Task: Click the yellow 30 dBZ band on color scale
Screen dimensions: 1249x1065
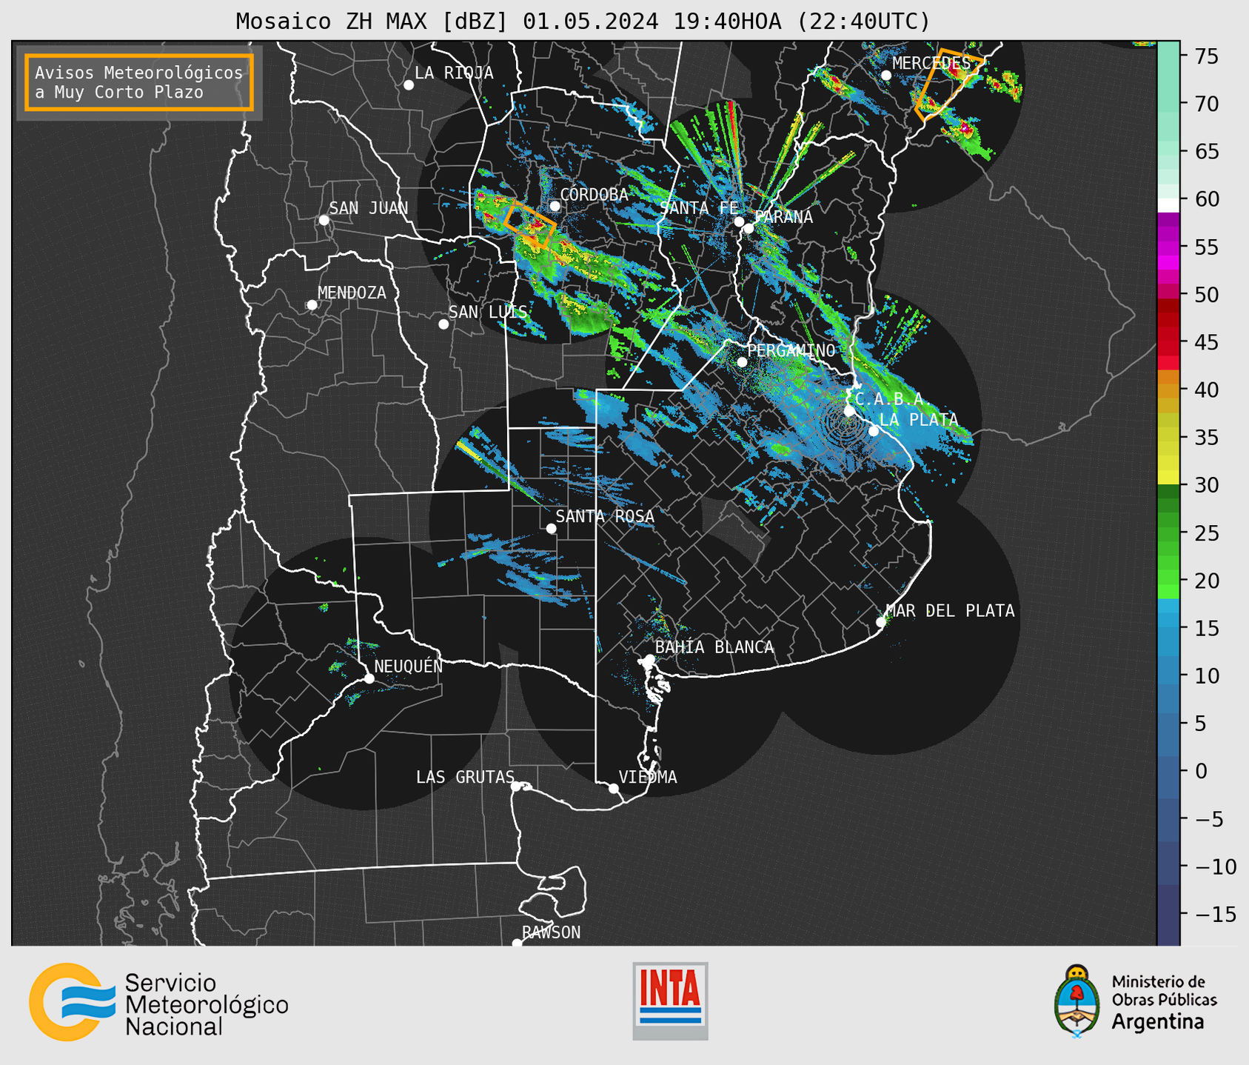Action: pos(1168,478)
